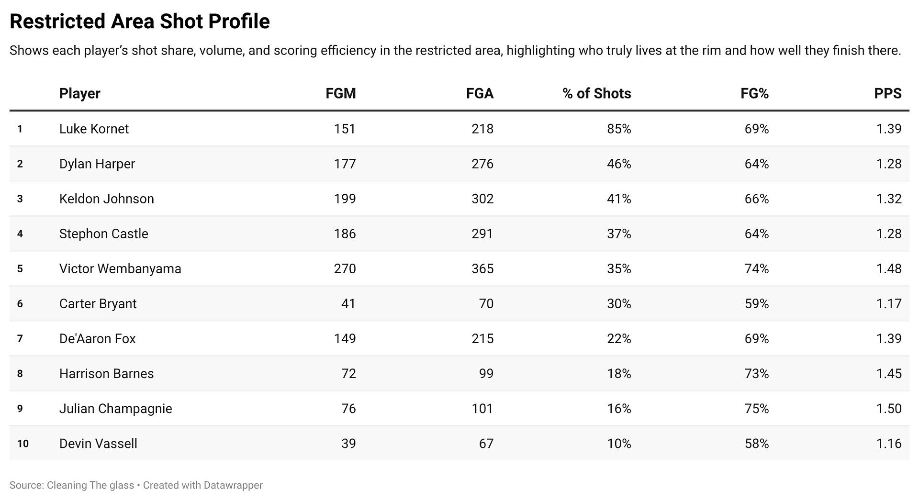919x501 pixels.
Task: Click Devin Vassell's rank number 10
Action: click(23, 444)
